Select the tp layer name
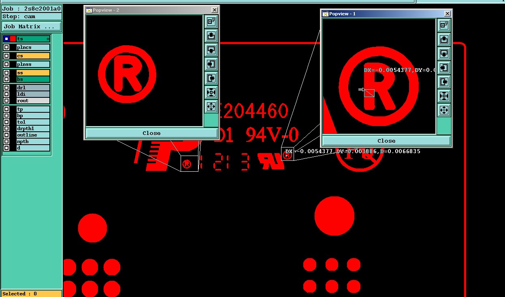 pos(33,109)
